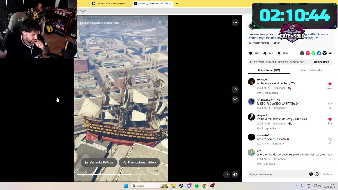The image size is (338, 190).
Task: Click 'Ver estadísticas' button
Action: click(x=99, y=162)
